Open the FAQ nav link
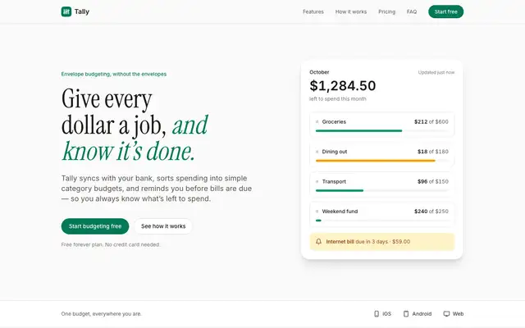The image size is (525, 328). [x=412, y=11]
